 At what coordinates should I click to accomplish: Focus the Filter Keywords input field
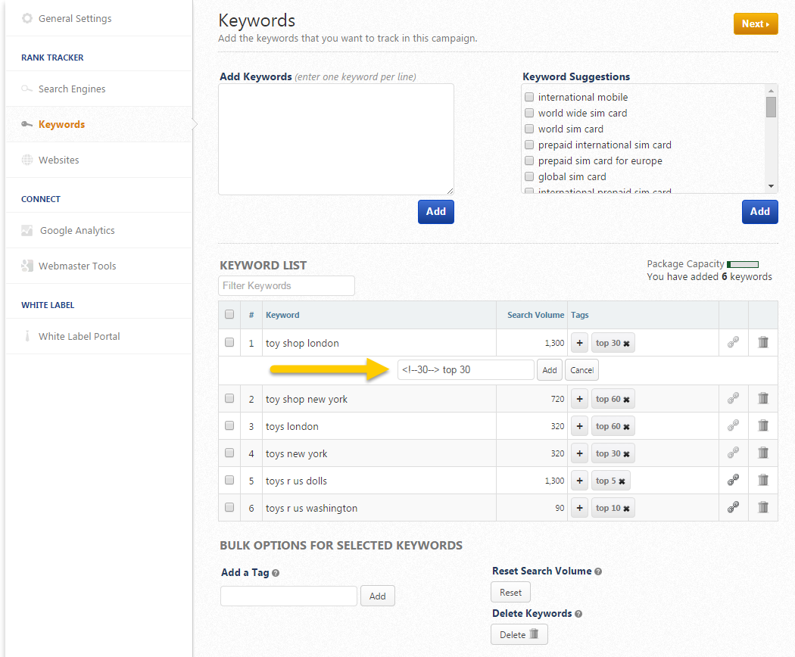click(286, 285)
